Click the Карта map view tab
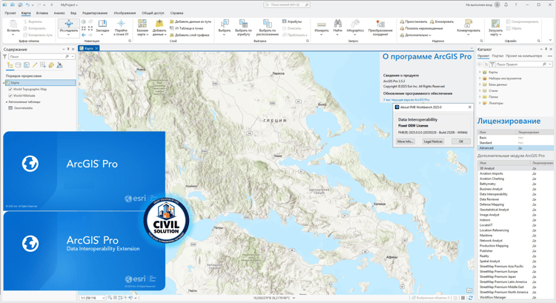556x303 pixels. tap(88, 48)
